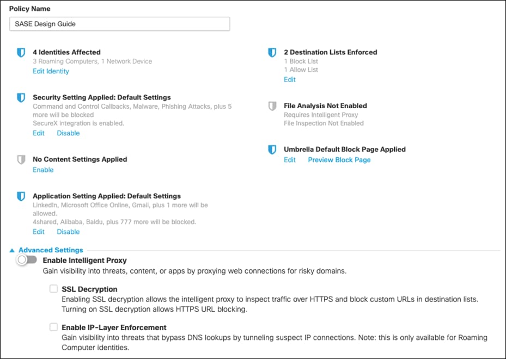Collapse the Advanced Settings section
Screen dimensions: 506x359
click(x=46, y=250)
